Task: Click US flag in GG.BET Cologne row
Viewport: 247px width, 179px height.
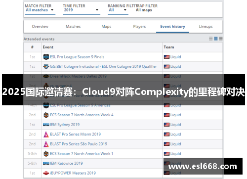Action: coord(166,66)
